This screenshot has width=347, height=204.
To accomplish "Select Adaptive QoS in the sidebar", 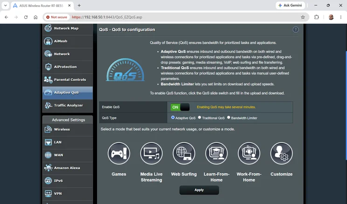I will 68,92.
